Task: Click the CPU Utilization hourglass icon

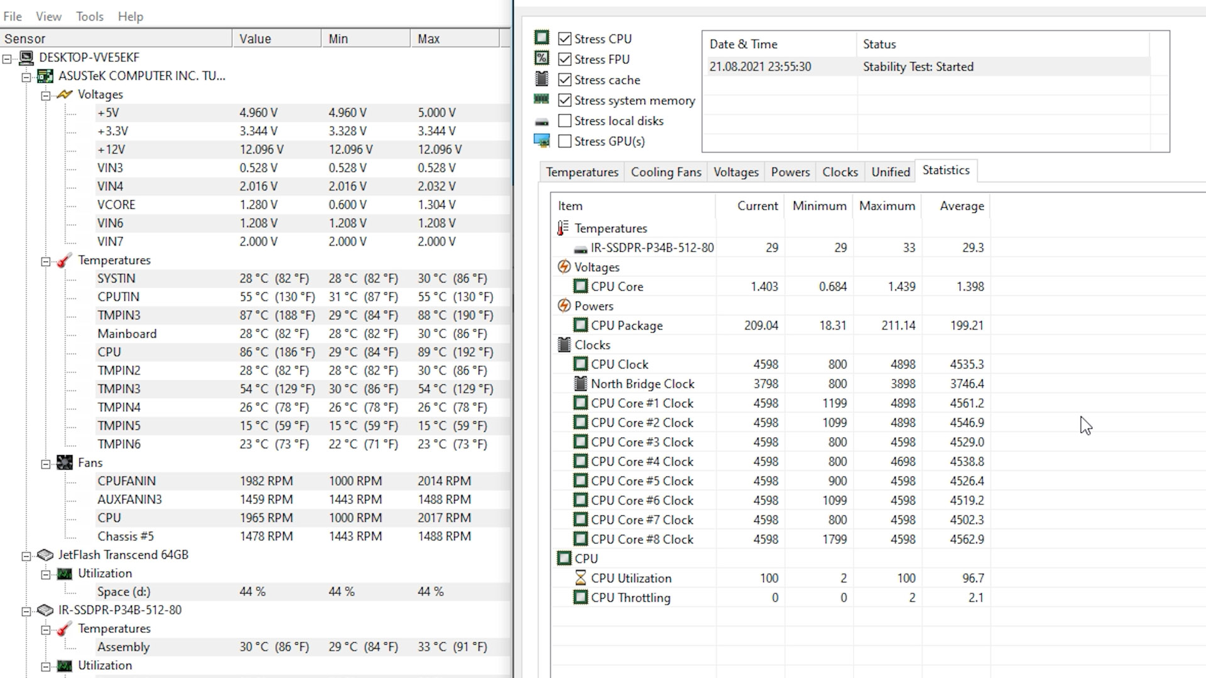Action: [580, 578]
